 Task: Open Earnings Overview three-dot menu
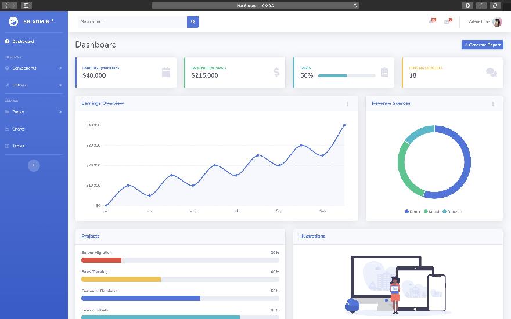(348, 103)
